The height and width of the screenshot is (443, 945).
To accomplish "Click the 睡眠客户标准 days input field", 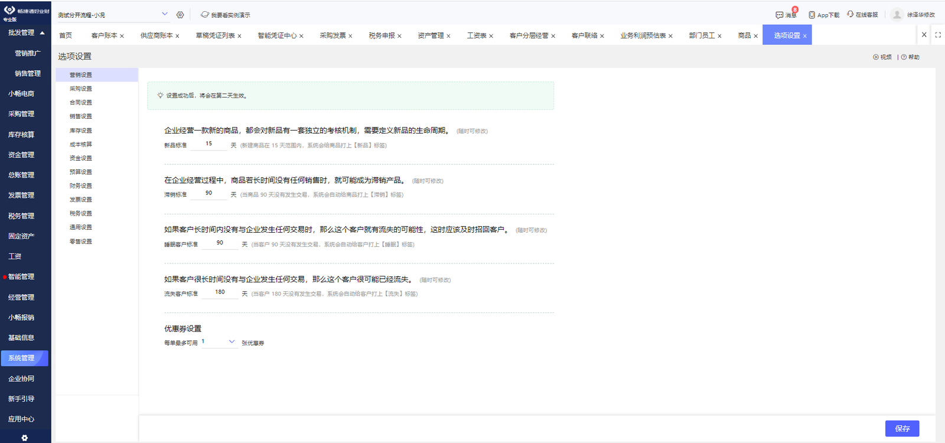I will 220,243.
